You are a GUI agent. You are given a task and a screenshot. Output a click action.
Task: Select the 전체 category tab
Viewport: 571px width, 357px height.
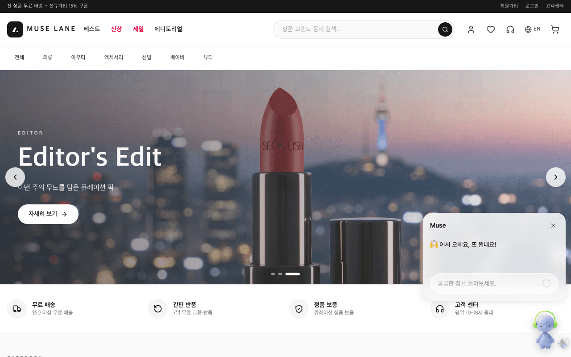pyautogui.click(x=20, y=58)
